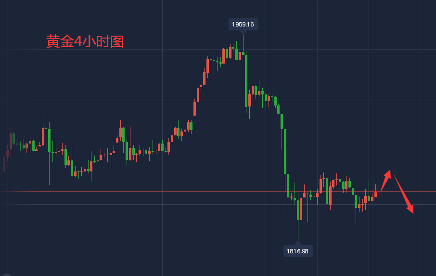Click the 1959.16 high price label
The height and width of the screenshot is (276, 436).
pos(243,24)
